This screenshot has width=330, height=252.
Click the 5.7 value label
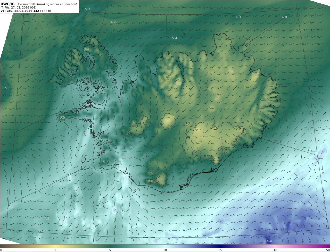88,9
